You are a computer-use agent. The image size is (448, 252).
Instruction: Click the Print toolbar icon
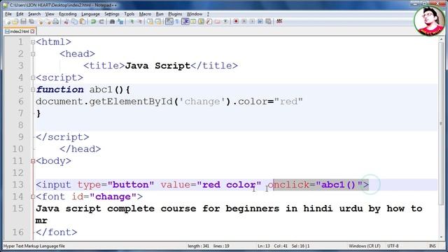pos(56,22)
